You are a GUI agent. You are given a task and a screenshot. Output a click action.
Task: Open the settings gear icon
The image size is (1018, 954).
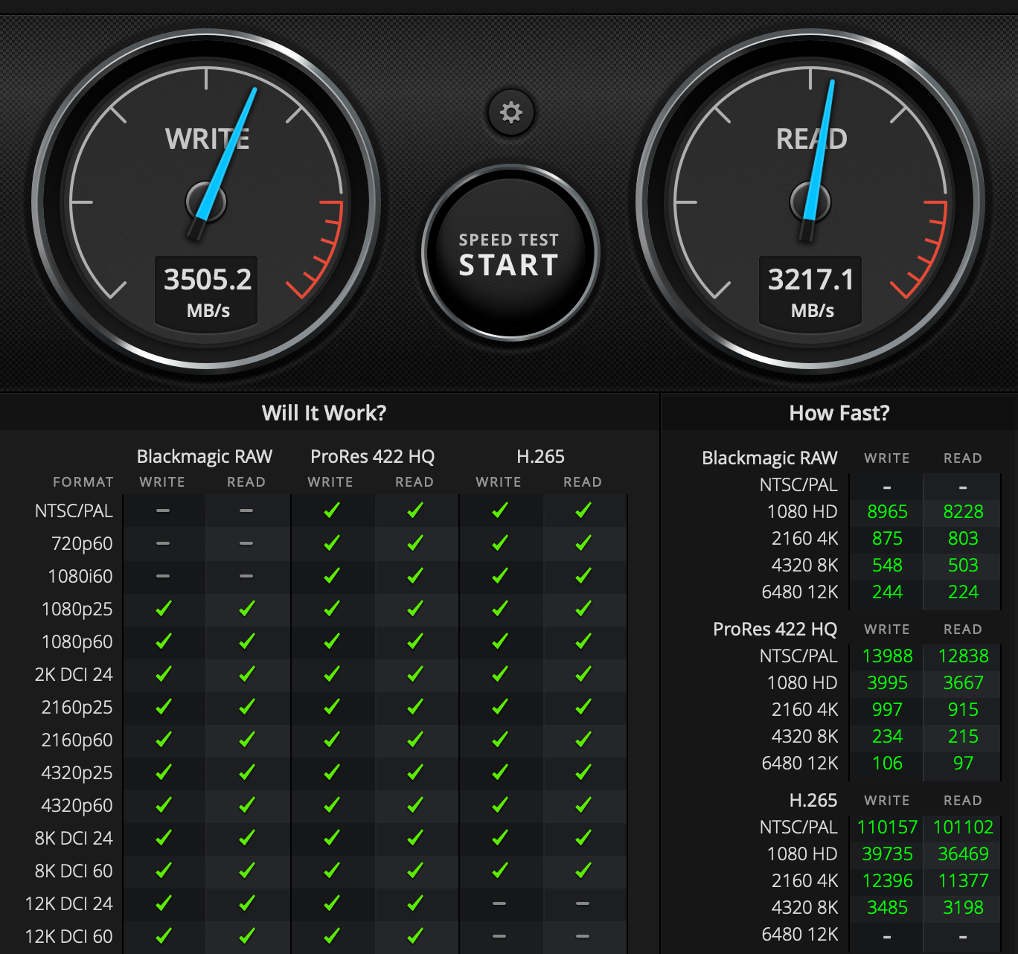pos(510,112)
